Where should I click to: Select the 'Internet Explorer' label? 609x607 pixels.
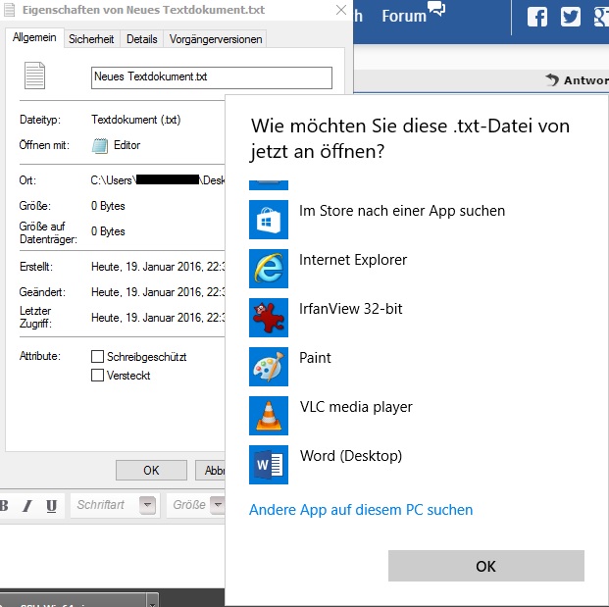point(353,260)
